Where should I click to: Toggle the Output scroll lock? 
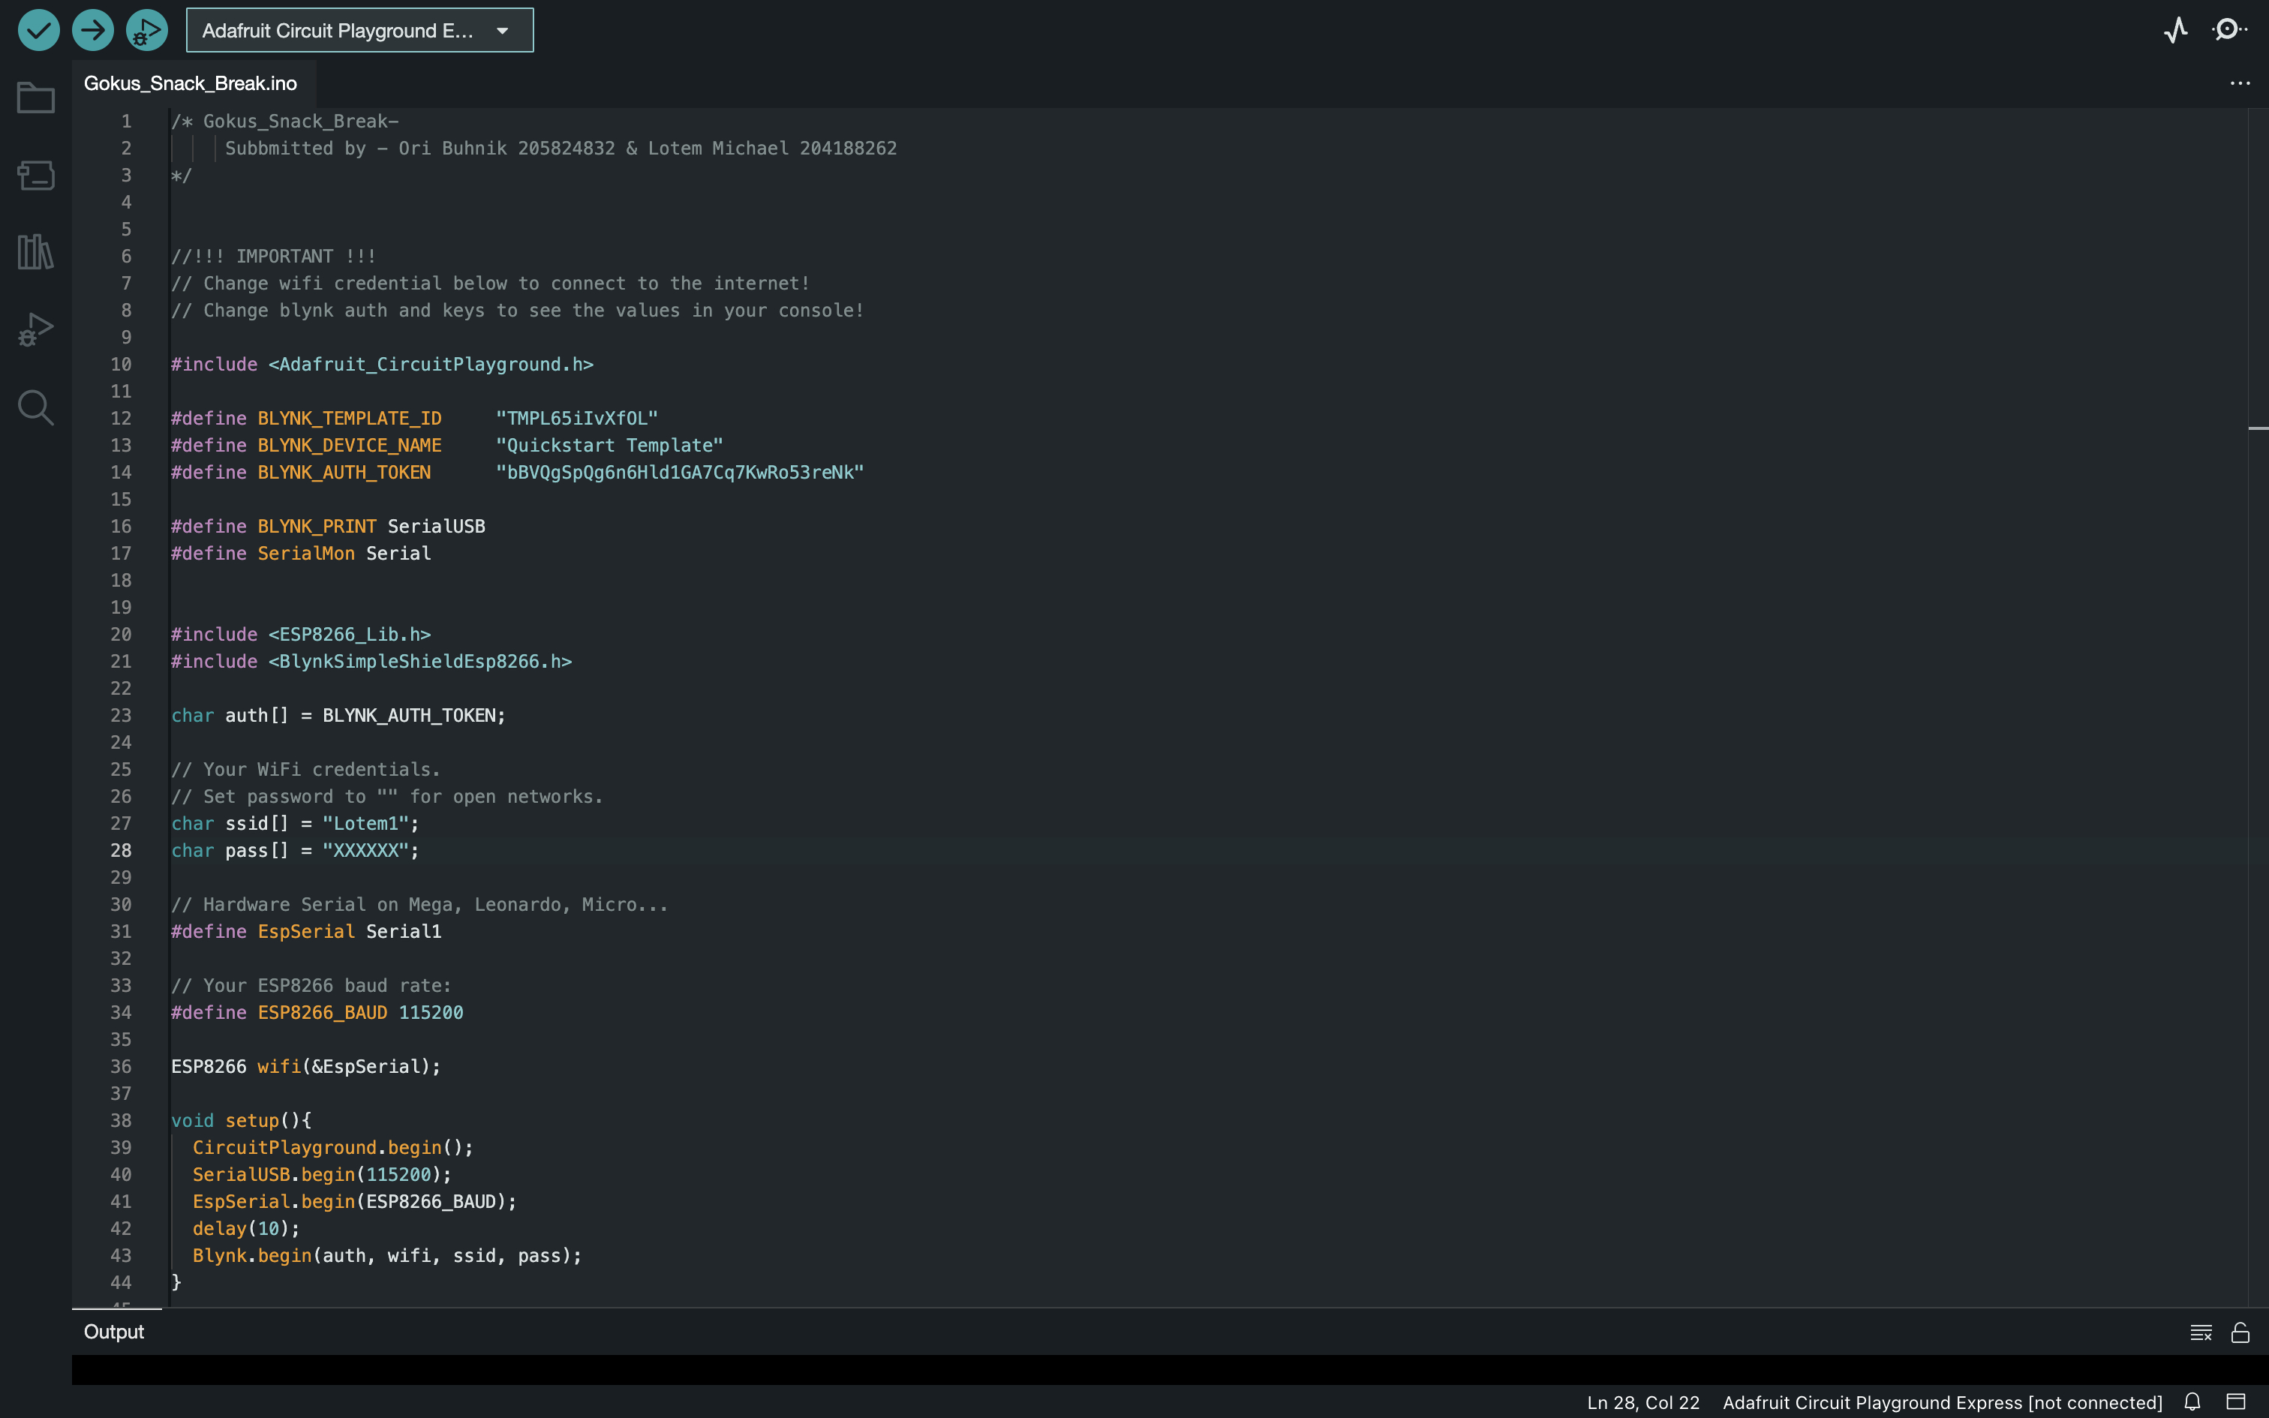click(2240, 1332)
